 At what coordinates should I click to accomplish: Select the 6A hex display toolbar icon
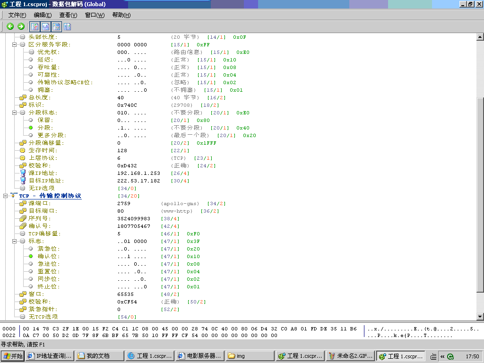(x=45, y=26)
